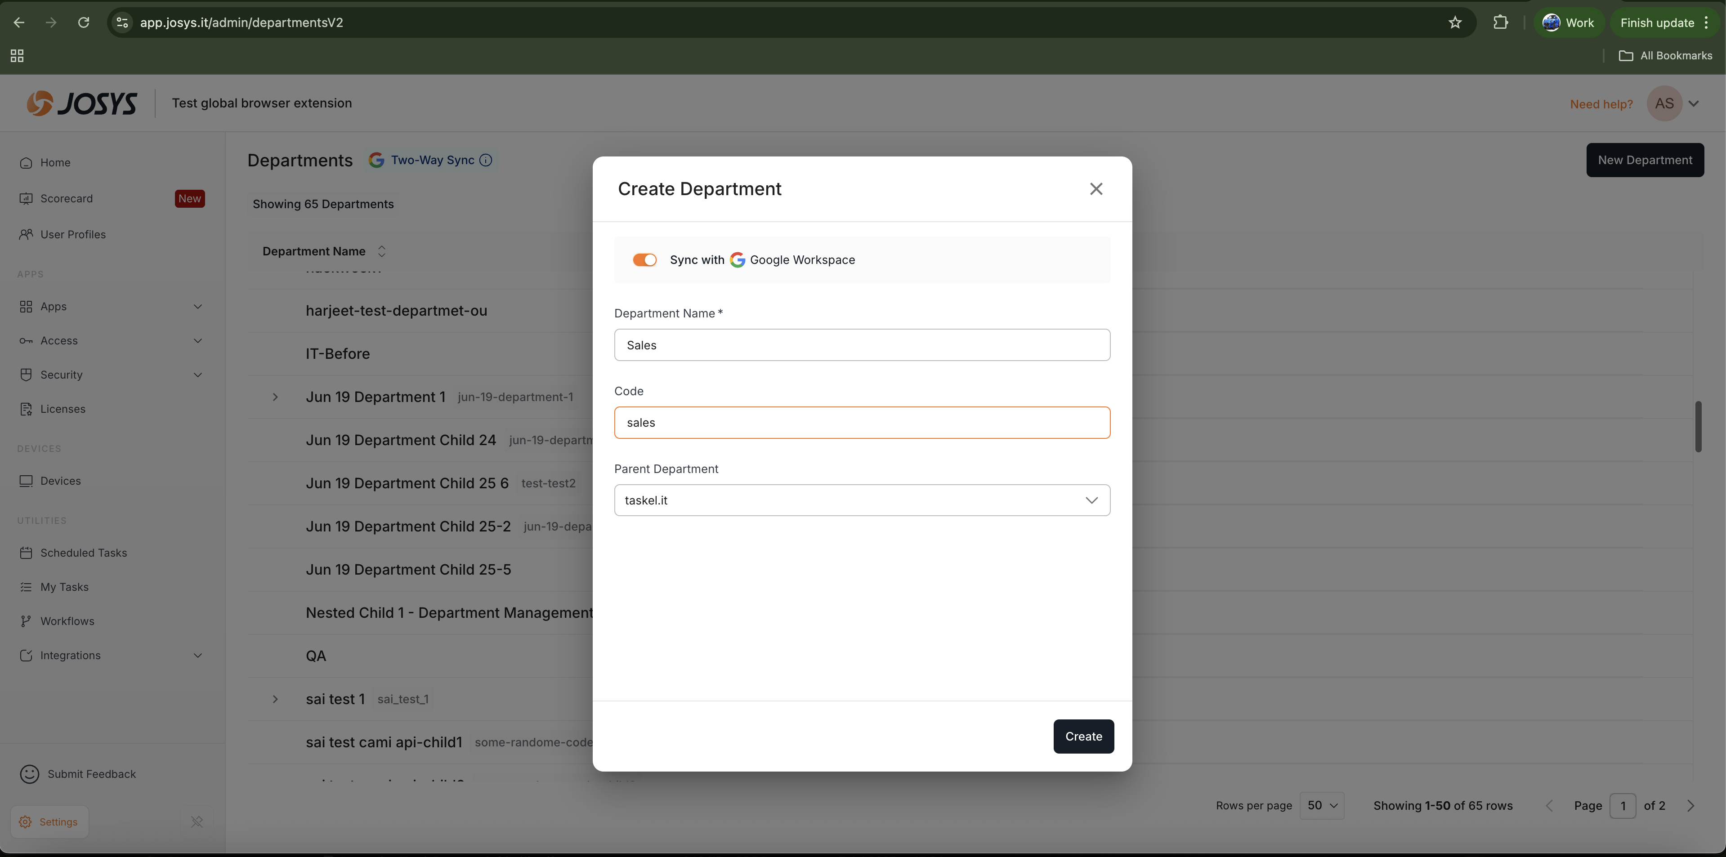Image resolution: width=1726 pixels, height=857 pixels.
Task: Sort by the Department Name column icon
Action: pos(381,251)
